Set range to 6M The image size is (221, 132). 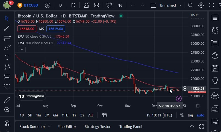point(55,115)
